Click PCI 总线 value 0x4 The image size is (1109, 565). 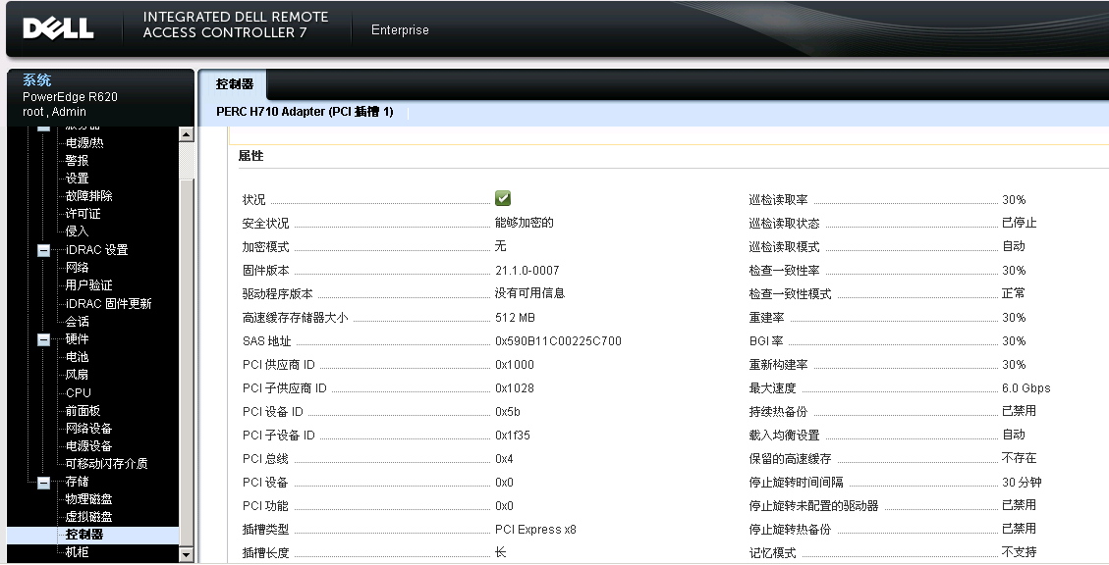[504, 459]
